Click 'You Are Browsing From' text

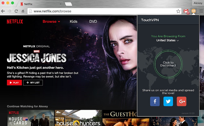coord(168,36)
